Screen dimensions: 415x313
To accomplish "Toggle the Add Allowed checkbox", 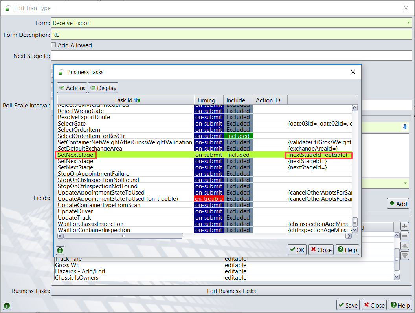I will click(53, 45).
